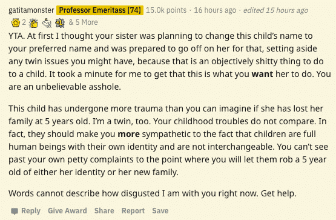Select the count '2' next to gold award

[24, 22]
